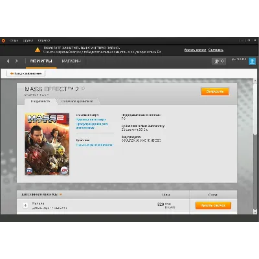Buy the Начало add-on with the orange button
Image resolution: width=259 pixels, height=259 pixels.
coord(213,205)
